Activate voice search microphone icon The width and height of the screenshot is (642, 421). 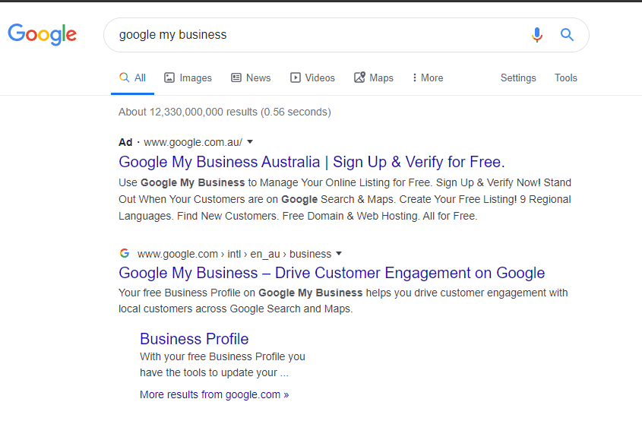(537, 35)
